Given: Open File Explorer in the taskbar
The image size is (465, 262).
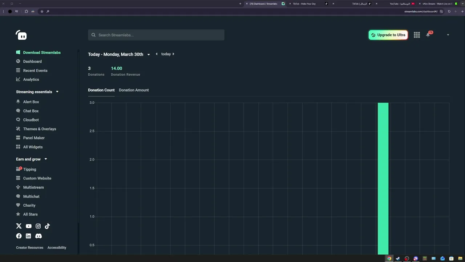Looking at the screenshot, I should pyautogui.click(x=460, y=258).
